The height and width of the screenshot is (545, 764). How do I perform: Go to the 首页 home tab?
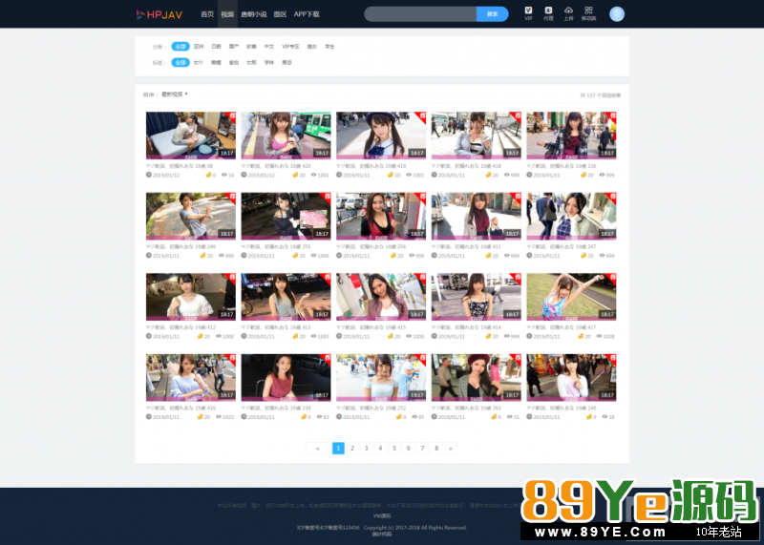tap(206, 14)
